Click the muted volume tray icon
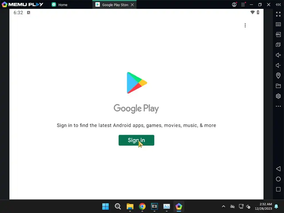This screenshot has height=213, width=284. tap(248, 206)
